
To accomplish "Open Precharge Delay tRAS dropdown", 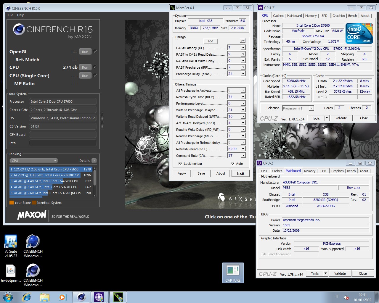I will tap(243, 74).
